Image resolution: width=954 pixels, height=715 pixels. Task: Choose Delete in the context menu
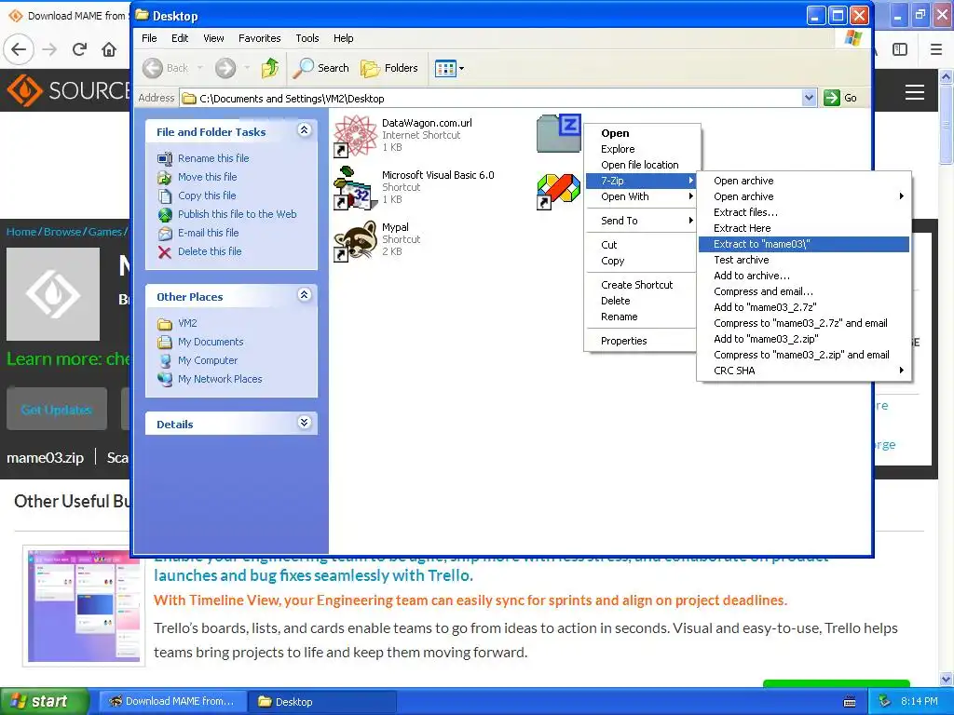click(x=641, y=301)
